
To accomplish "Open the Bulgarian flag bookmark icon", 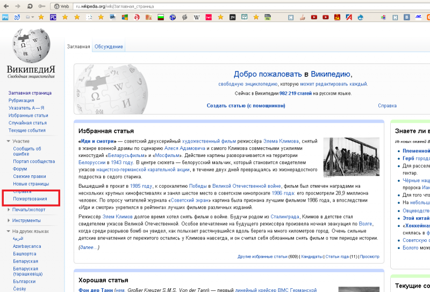I will pyautogui.click(x=160, y=17).
